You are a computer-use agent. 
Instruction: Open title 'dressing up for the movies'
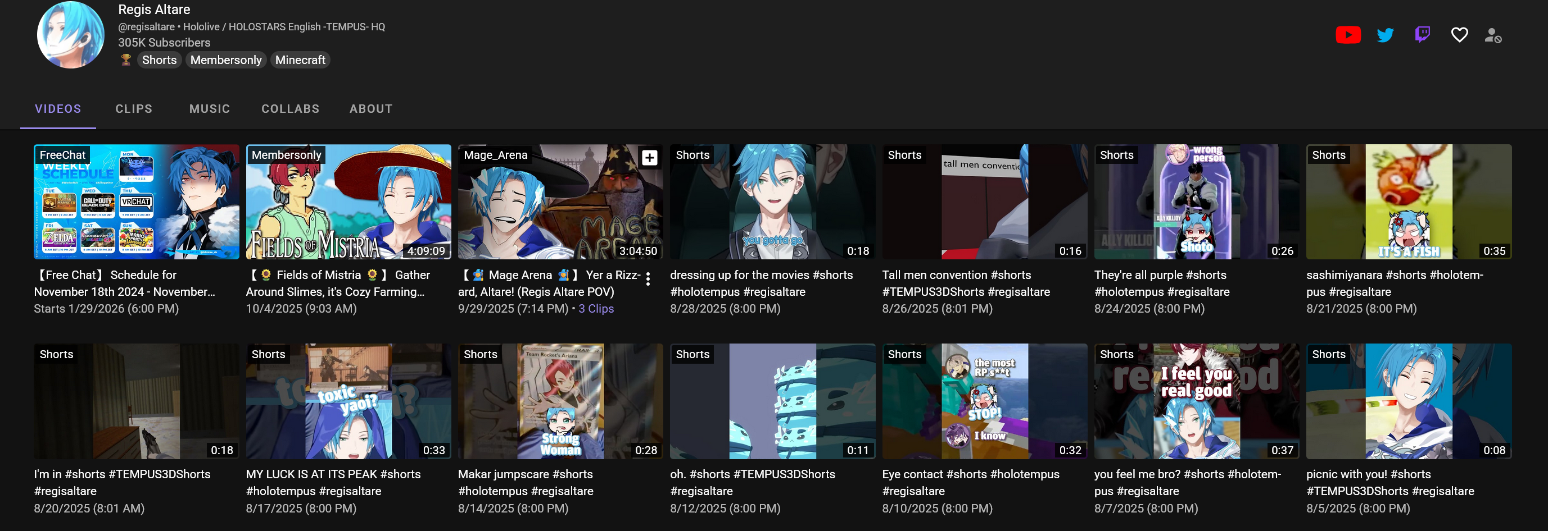[762, 283]
